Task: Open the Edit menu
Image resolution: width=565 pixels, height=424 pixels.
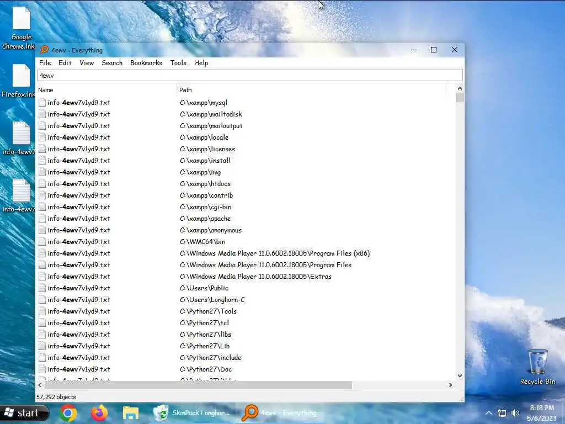Action: 65,63
